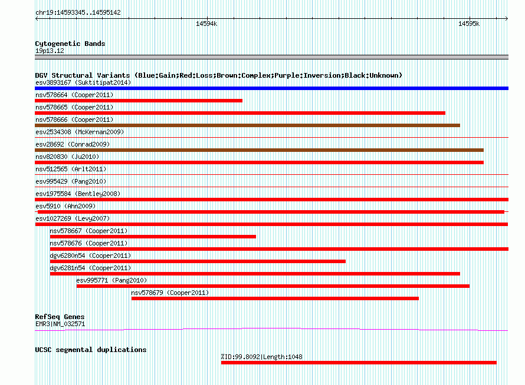Select the red dgv6280n54 loss bar
525x385 pixels.
pos(198,261)
